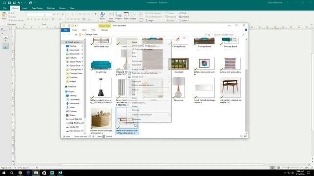Open the font name combo box
Image resolution: width=314 pixels, height=176 pixels.
36,14
